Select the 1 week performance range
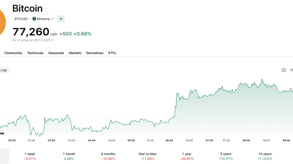 [x=30, y=156]
